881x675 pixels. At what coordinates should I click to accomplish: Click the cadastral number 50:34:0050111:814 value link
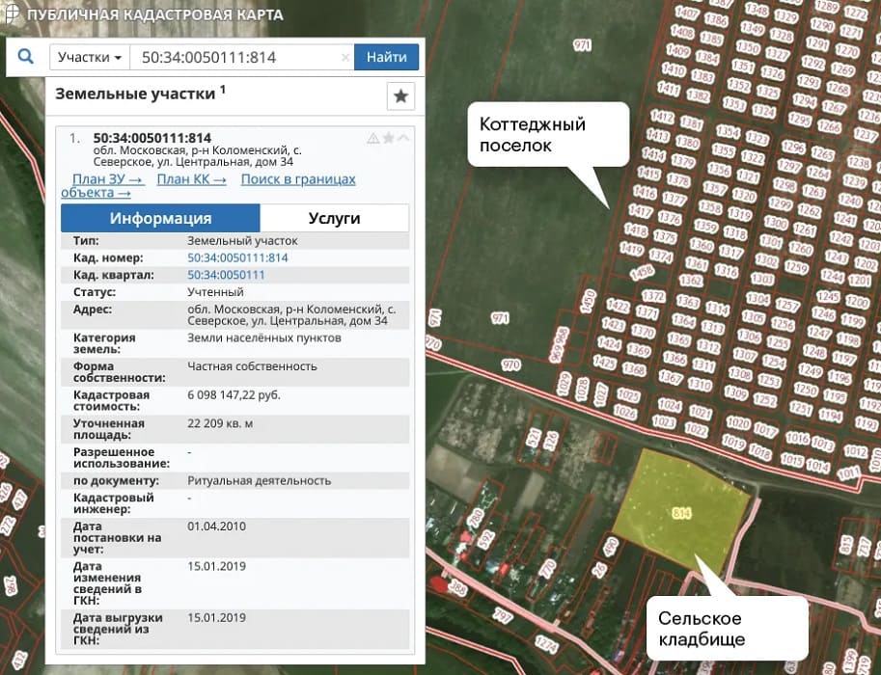237,257
